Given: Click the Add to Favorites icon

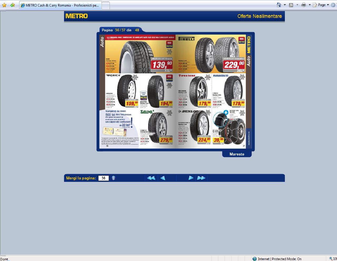Looking at the screenshot, I should point(13,5).
